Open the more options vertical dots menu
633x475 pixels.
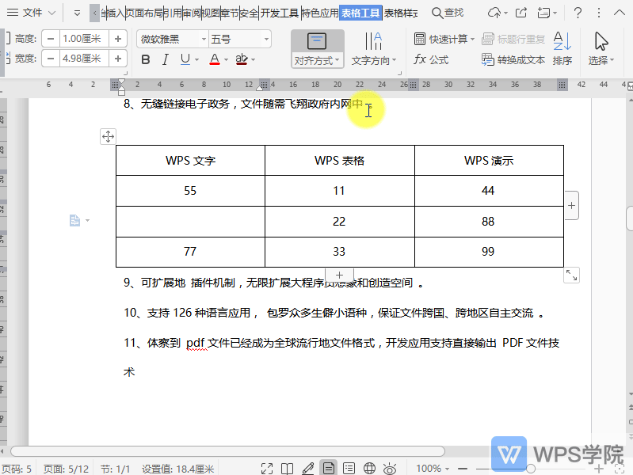pos(599,13)
